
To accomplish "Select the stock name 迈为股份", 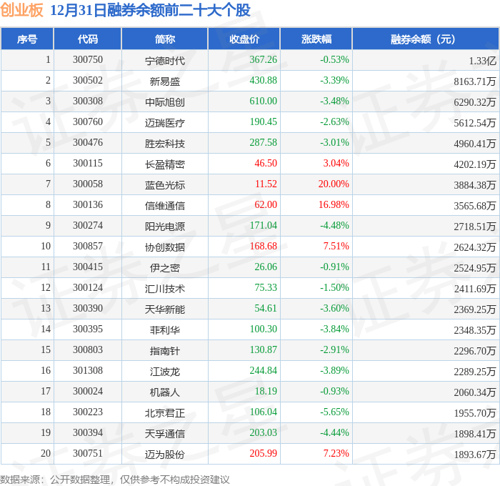I will 165,455.
